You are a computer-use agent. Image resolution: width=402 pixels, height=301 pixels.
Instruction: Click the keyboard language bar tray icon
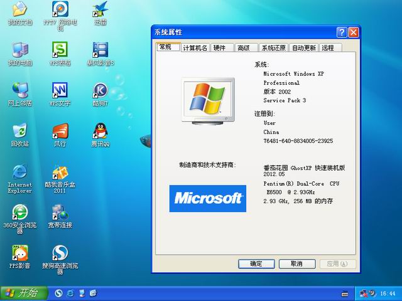[x=345, y=294]
